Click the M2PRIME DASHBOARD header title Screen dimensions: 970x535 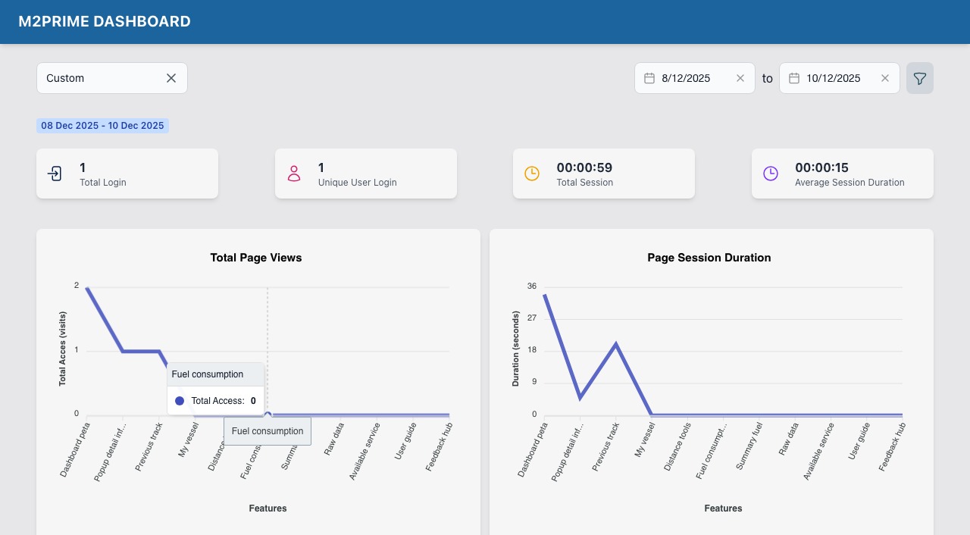[x=105, y=22]
